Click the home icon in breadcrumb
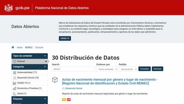The width and height of the screenshot is (184, 104). tap(13, 47)
